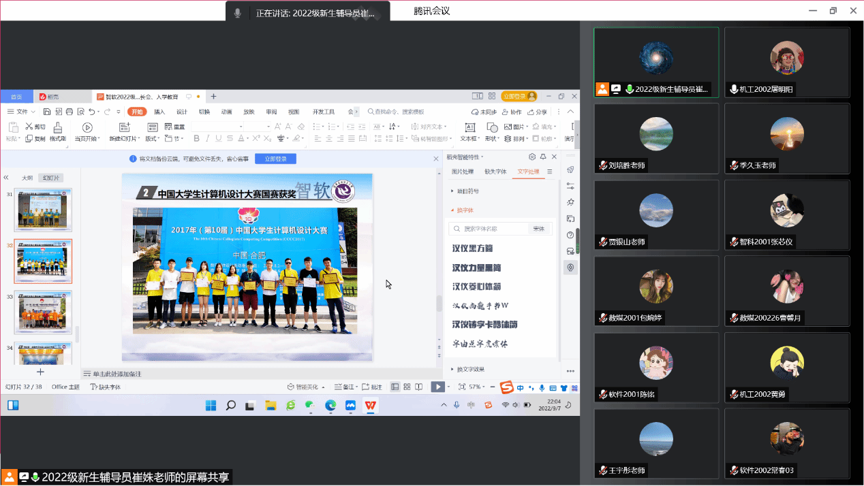864x486 pixels.
Task: Open File Explorer from the taskbar
Action: (x=271, y=406)
